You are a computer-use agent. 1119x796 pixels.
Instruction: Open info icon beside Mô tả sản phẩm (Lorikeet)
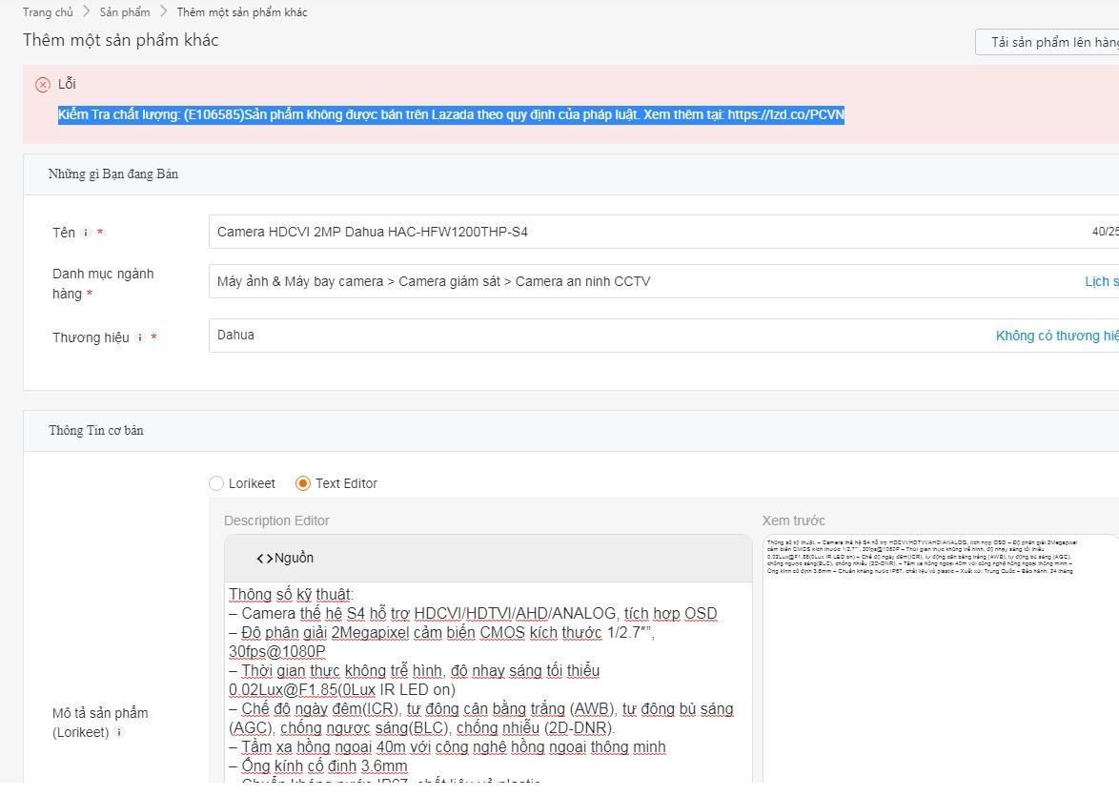click(119, 732)
